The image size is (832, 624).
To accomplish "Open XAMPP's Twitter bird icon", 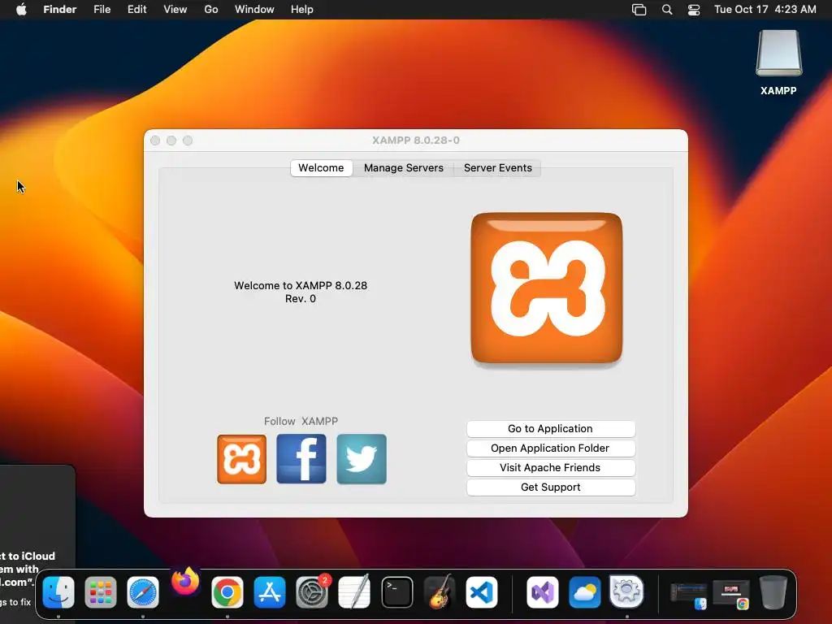I will point(362,459).
